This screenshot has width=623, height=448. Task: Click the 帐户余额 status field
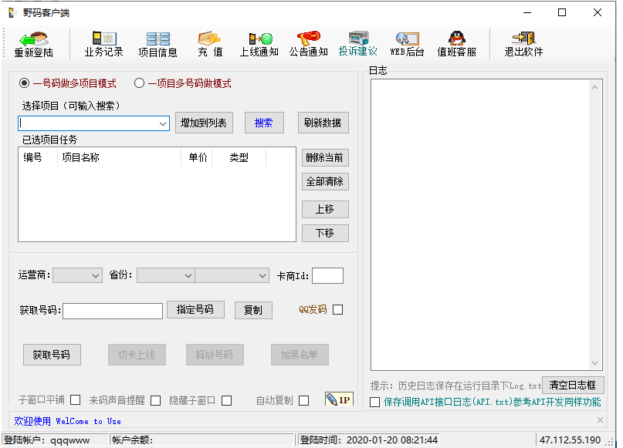(x=202, y=440)
